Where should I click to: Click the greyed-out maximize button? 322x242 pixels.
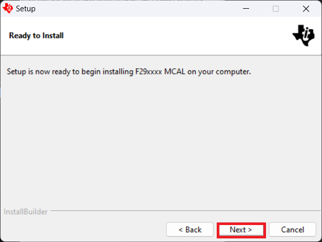[276, 9]
